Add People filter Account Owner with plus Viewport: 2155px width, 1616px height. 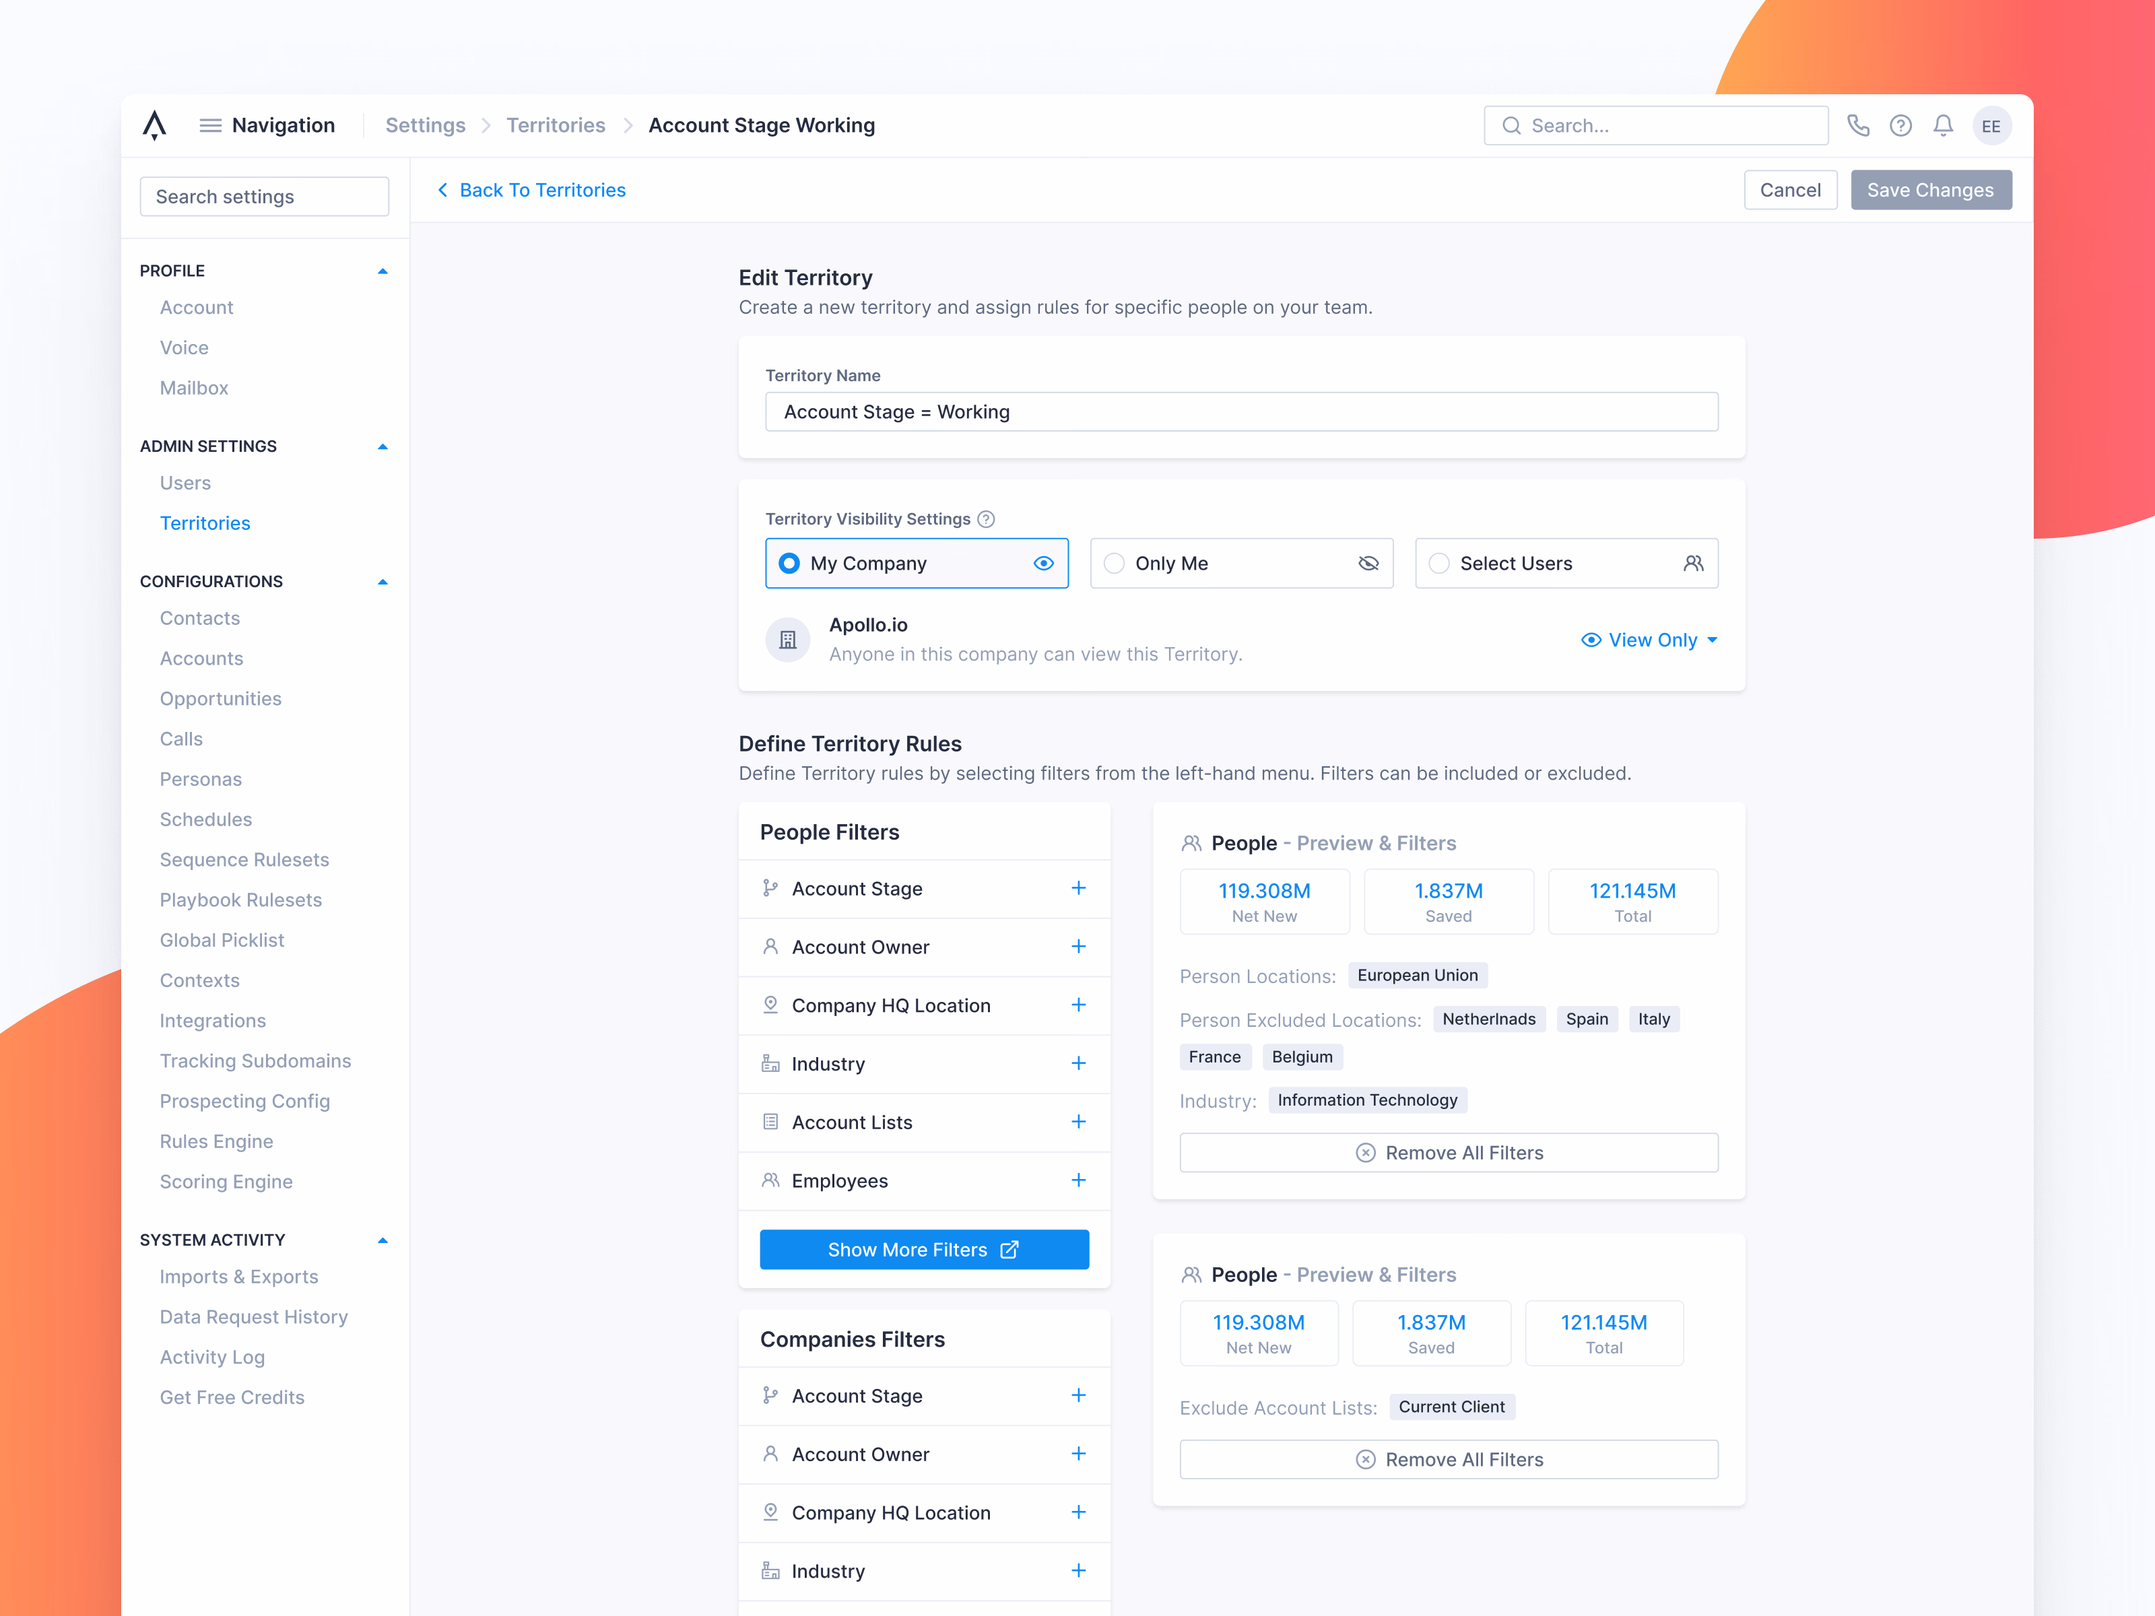pyautogui.click(x=1078, y=946)
